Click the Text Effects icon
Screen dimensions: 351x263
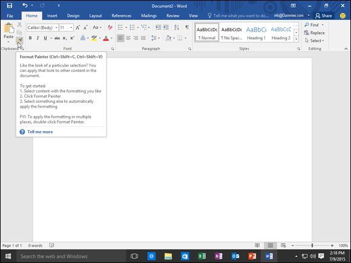pos(82,38)
